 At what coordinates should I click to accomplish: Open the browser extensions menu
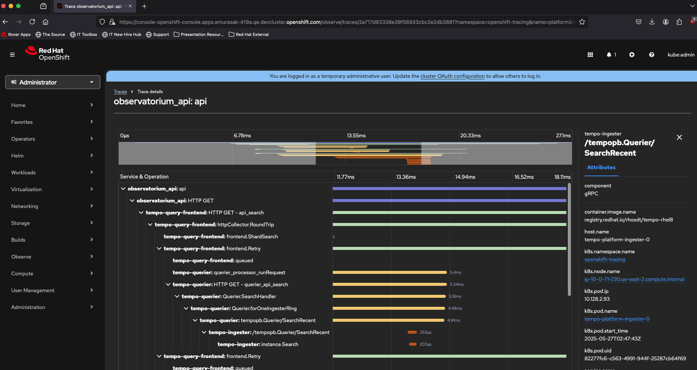[x=679, y=22]
